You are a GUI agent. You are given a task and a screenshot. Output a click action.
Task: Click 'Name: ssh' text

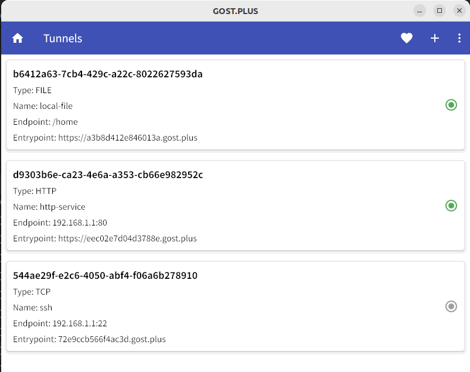point(33,308)
